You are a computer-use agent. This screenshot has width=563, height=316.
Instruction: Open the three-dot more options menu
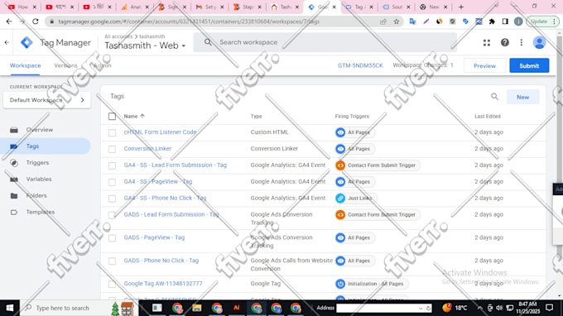tap(522, 43)
